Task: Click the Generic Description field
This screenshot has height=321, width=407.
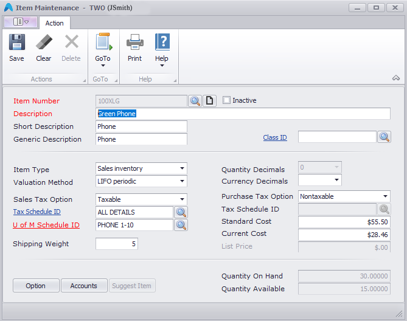Action: [141, 139]
